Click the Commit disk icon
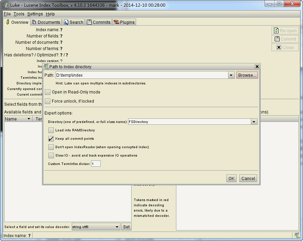 coord(277,39)
